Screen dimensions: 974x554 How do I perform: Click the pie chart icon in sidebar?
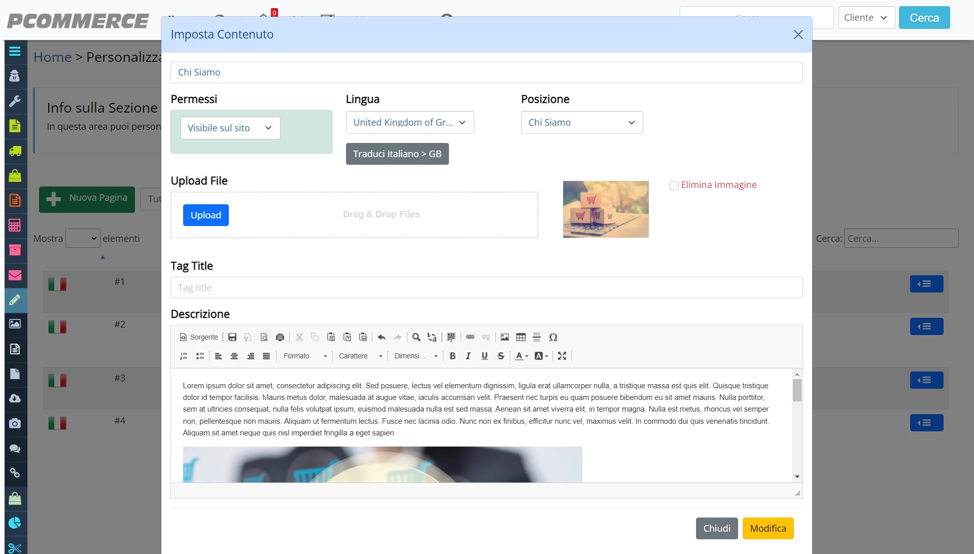point(15,523)
